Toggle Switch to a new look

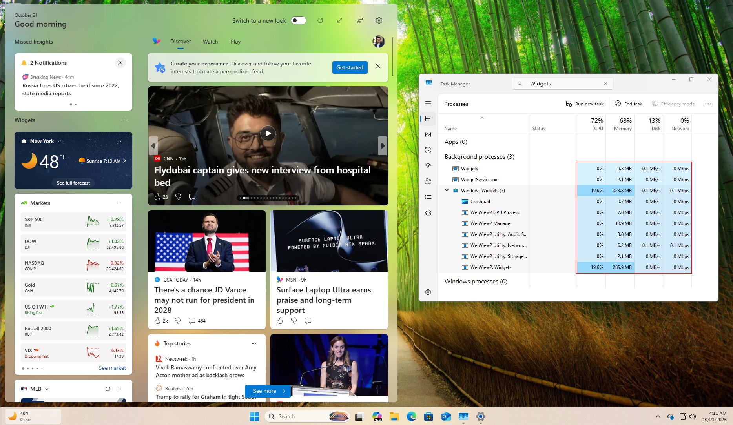(x=299, y=20)
